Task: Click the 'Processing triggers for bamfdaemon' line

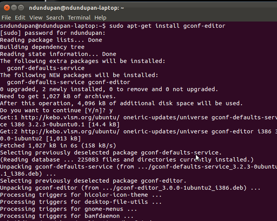Action: point(67,216)
